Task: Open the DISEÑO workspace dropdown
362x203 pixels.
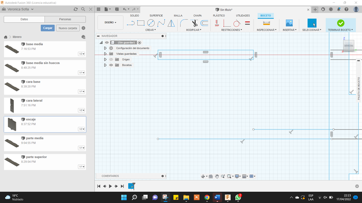Action: coord(110,22)
